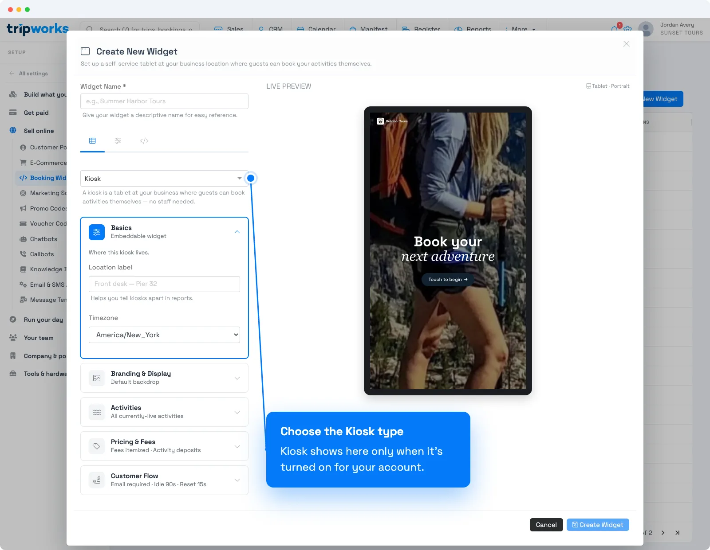Click the Widget Name input field
Viewport: 710px width, 550px height.
click(164, 101)
